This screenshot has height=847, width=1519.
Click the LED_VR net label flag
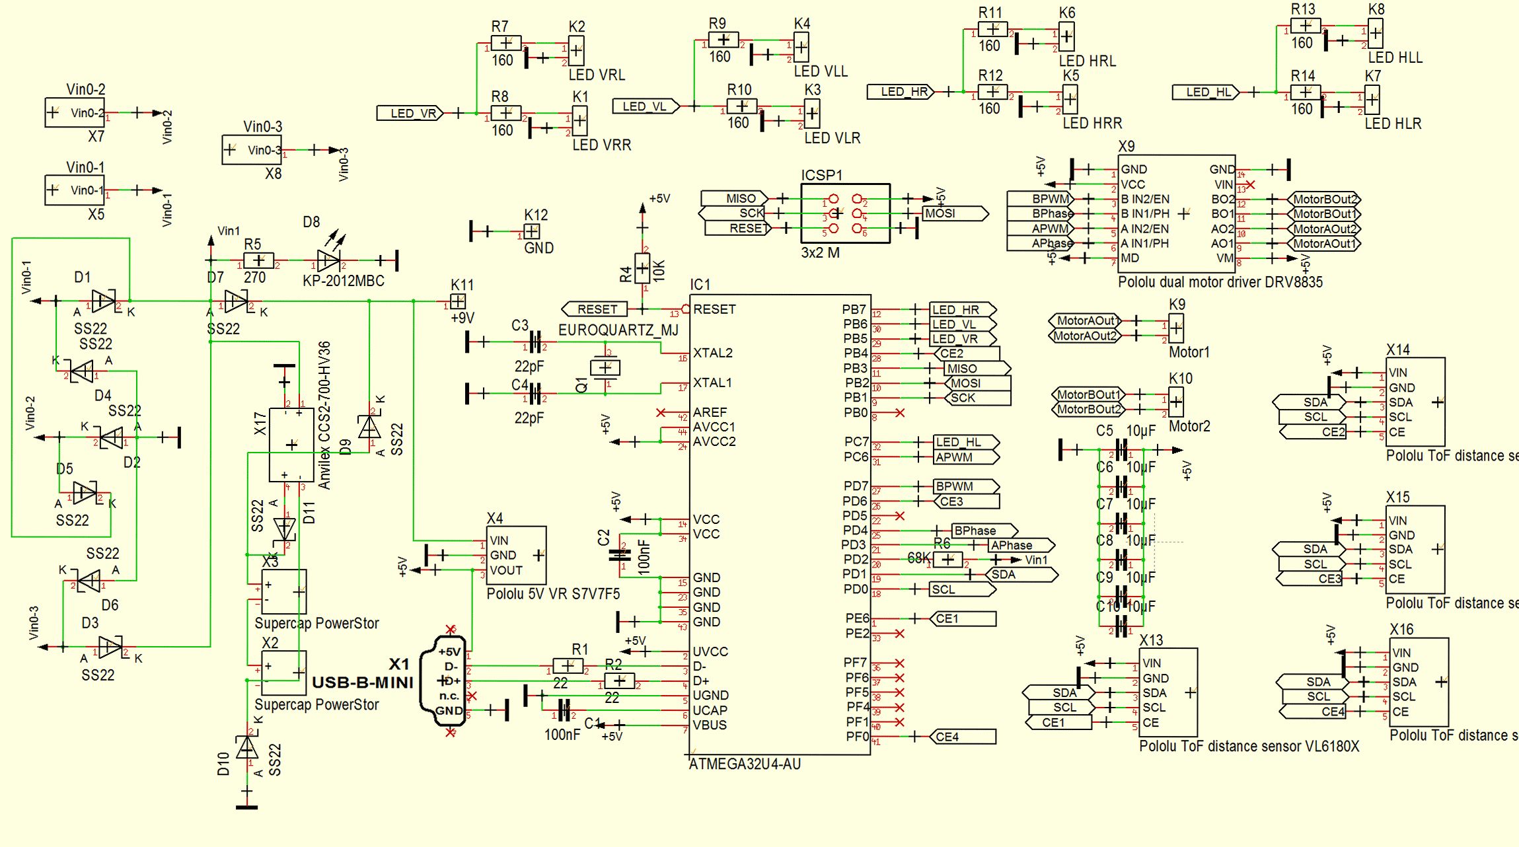point(410,113)
